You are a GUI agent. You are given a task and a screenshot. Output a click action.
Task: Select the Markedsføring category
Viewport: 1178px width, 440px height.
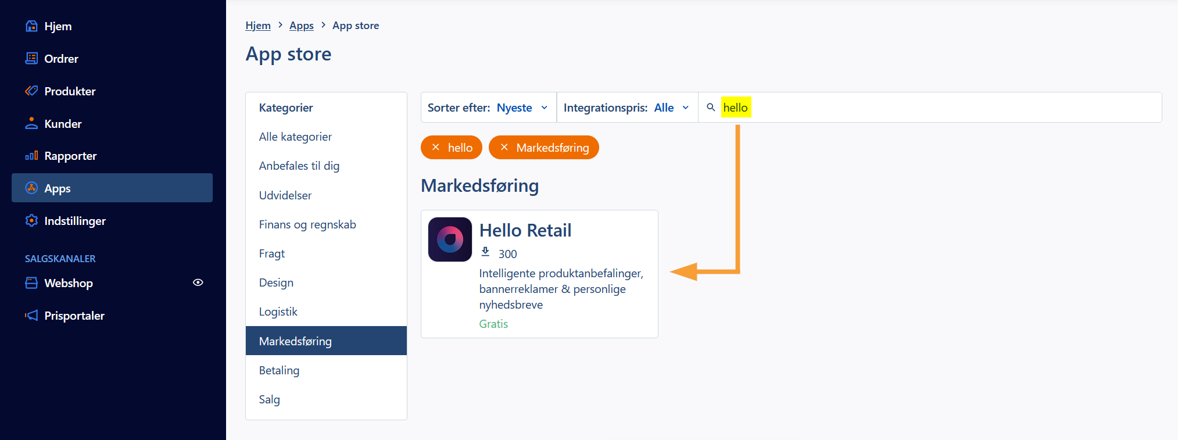pos(326,341)
